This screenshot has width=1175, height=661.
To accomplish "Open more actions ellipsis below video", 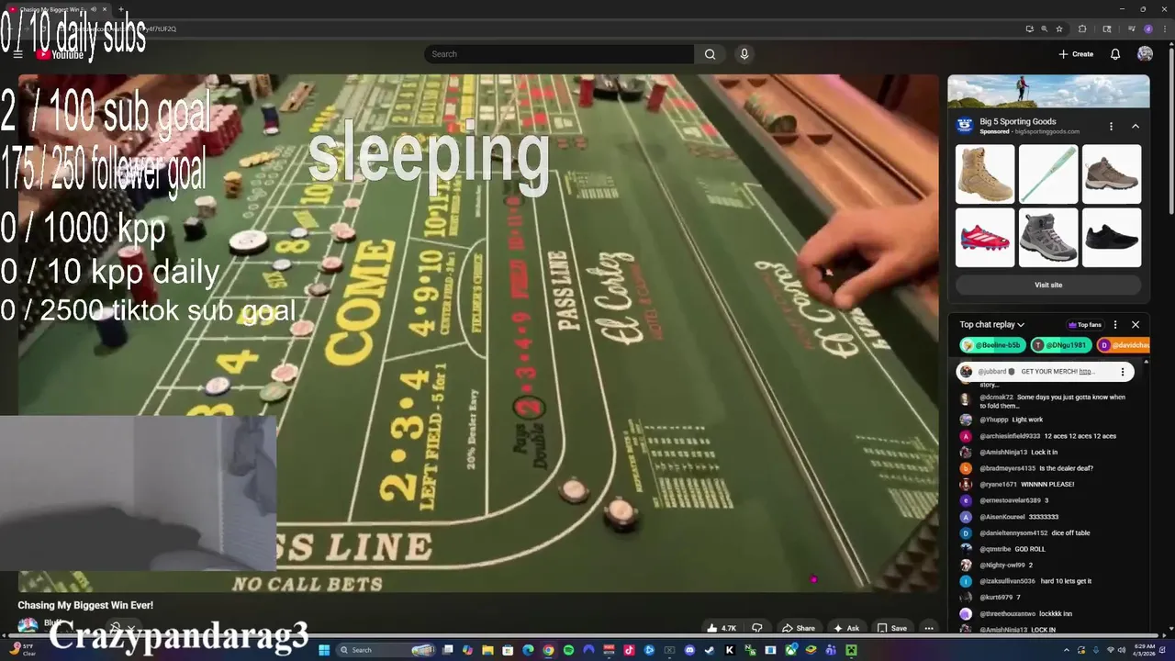I will coord(929,628).
